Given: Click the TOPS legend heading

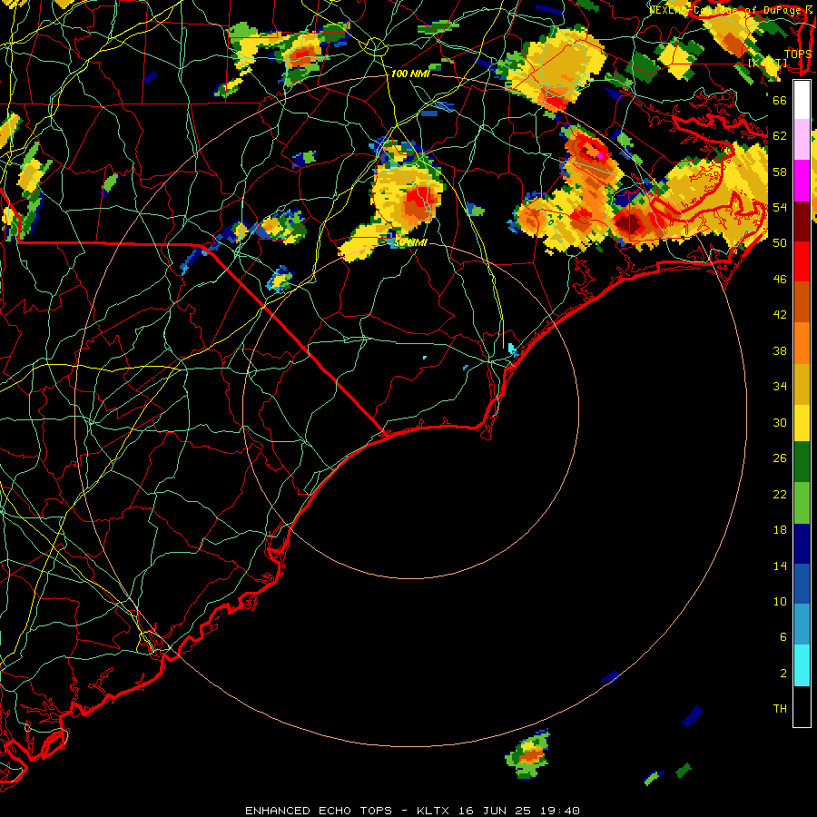Looking at the screenshot, I should click(798, 54).
